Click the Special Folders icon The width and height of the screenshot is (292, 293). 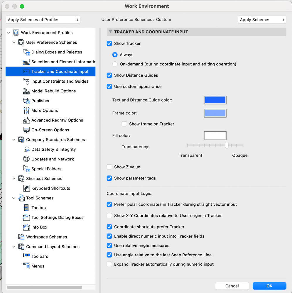(26, 169)
